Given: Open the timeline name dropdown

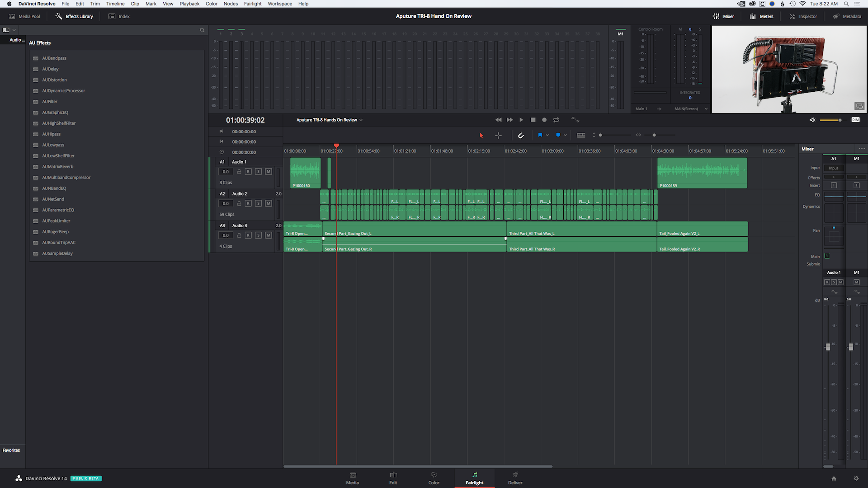Looking at the screenshot, I should pos(361,120).
